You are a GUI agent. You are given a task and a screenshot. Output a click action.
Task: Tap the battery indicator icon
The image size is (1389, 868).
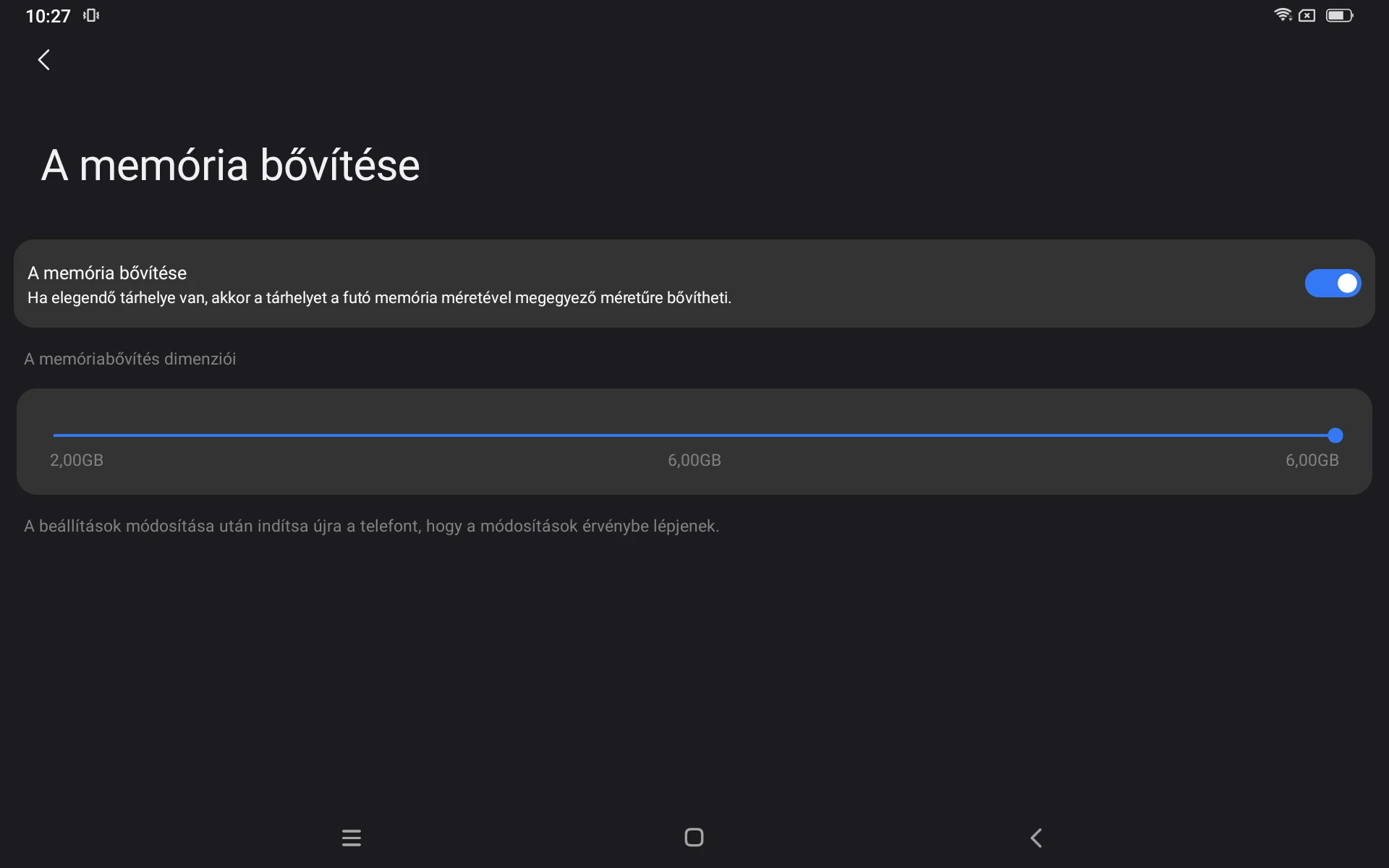coord(1338,15)
